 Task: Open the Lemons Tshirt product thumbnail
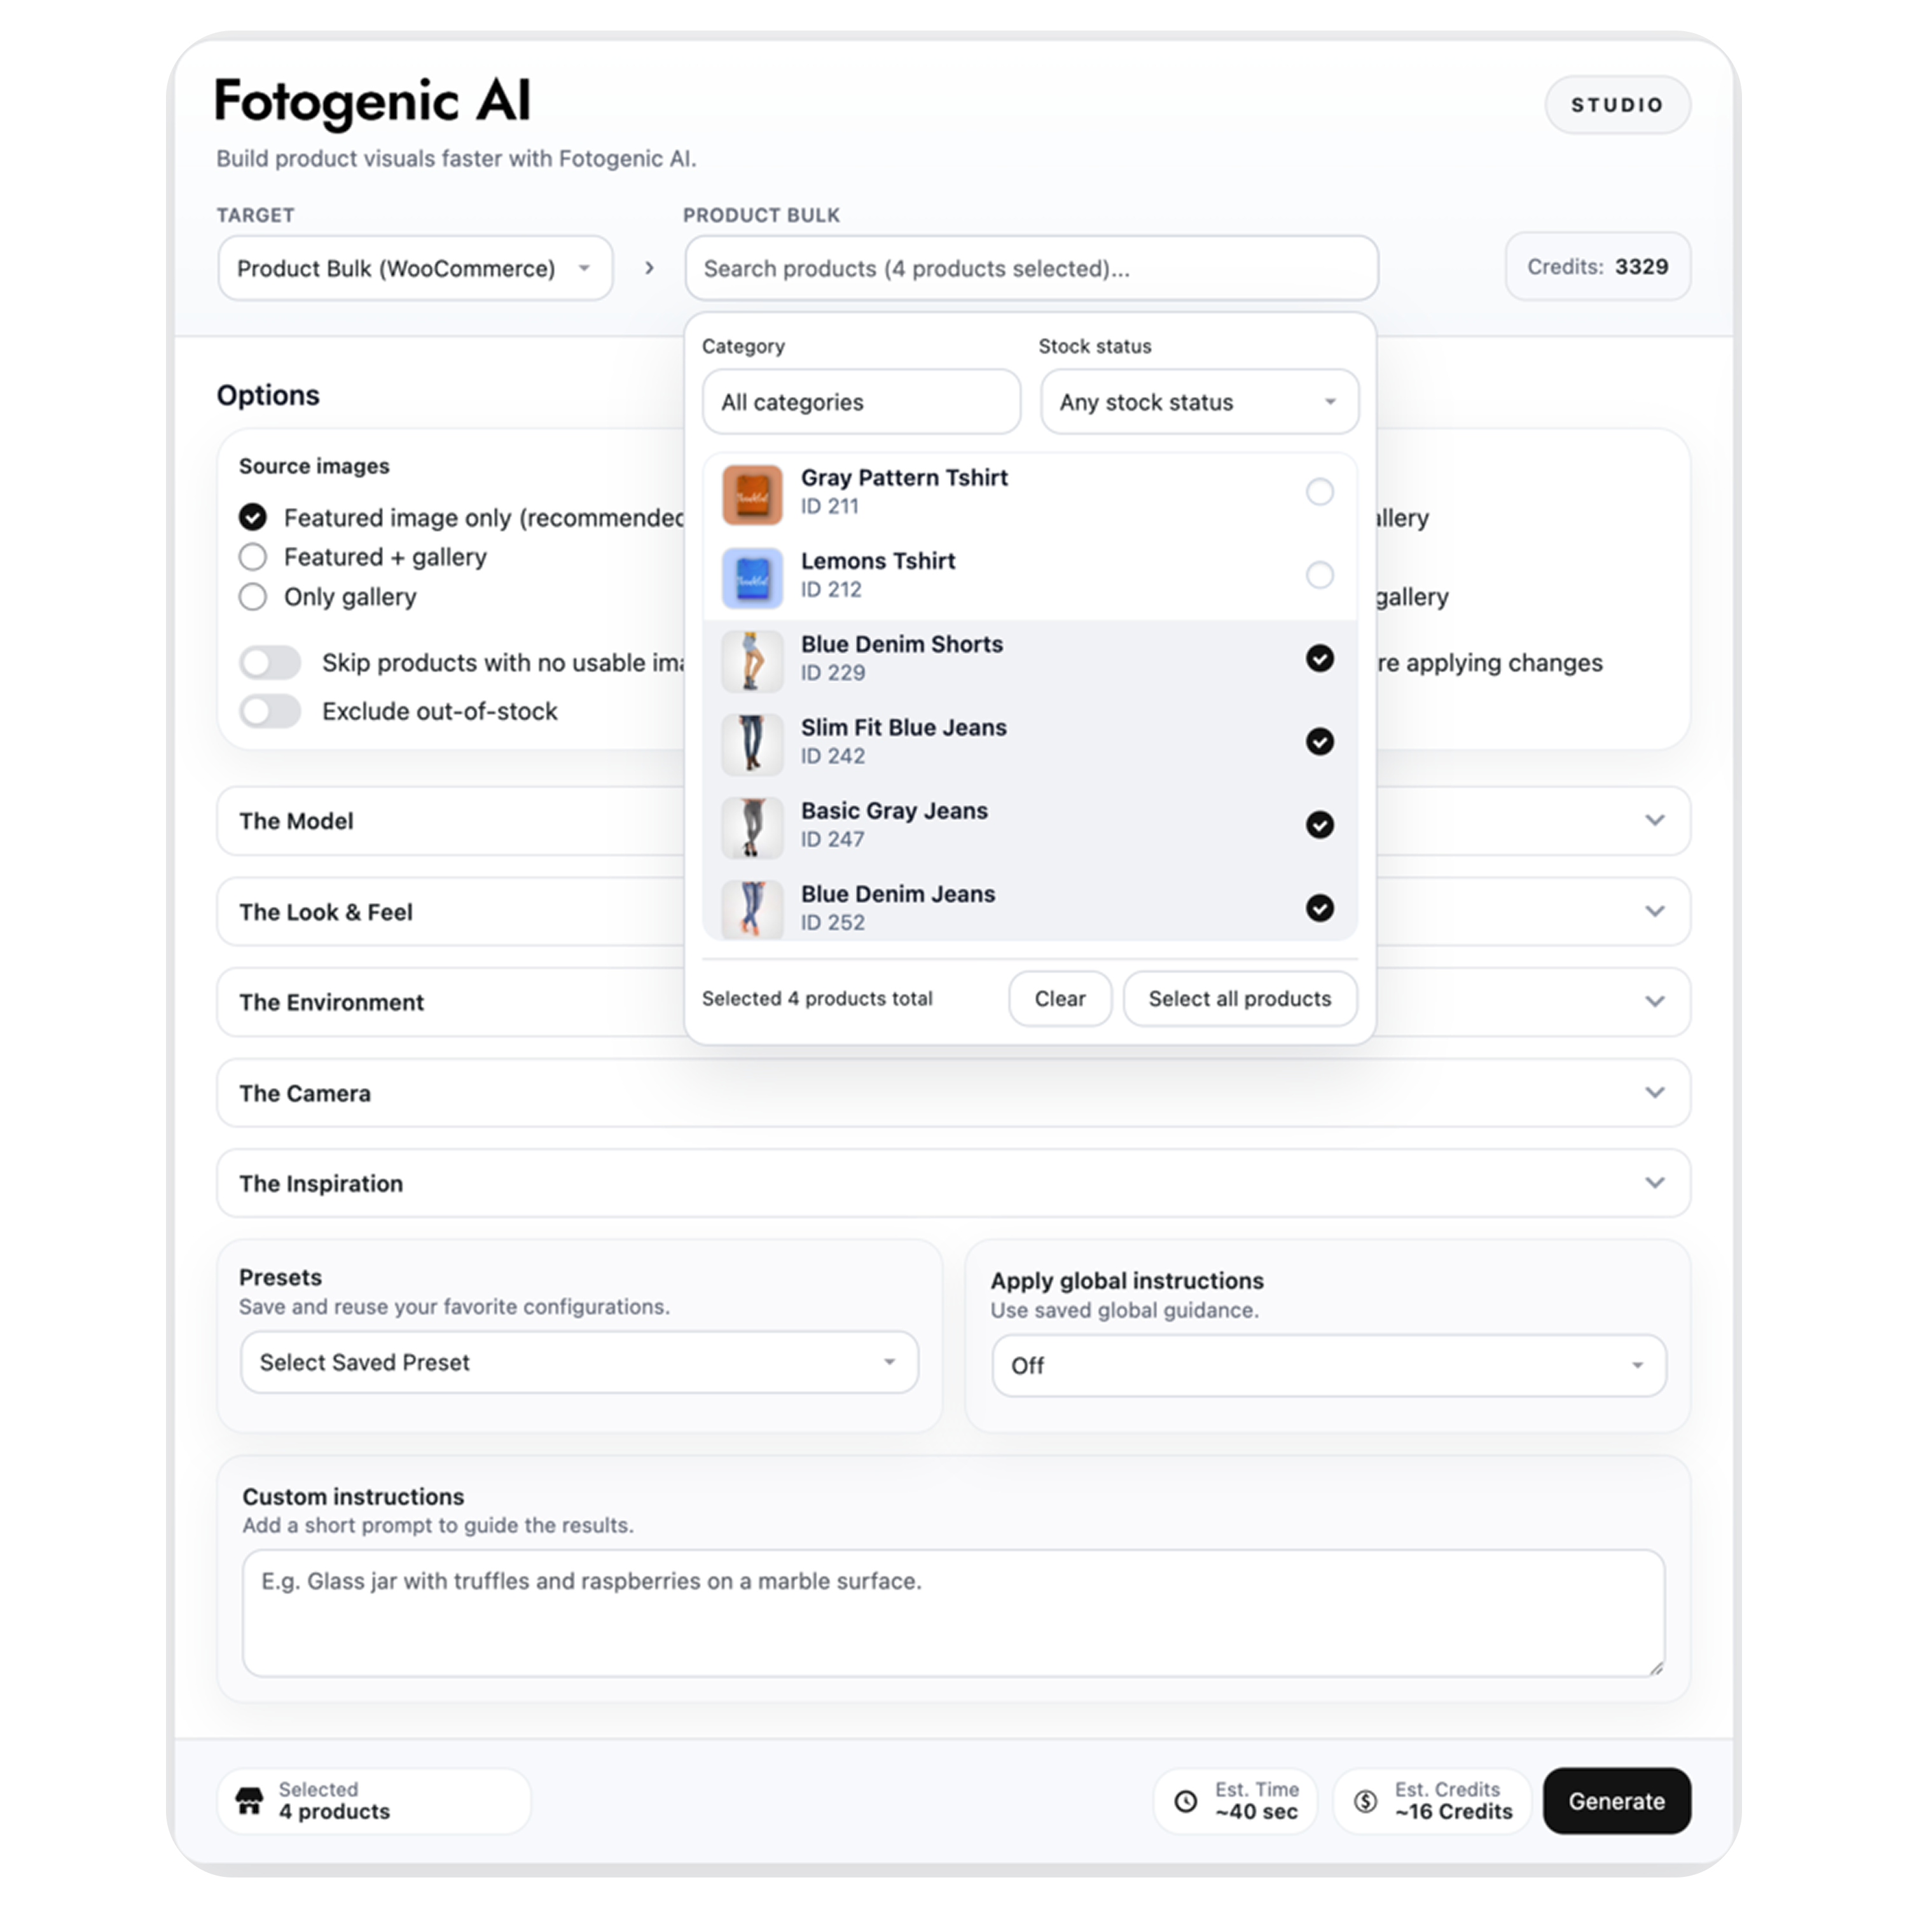[x=752, y=577]
